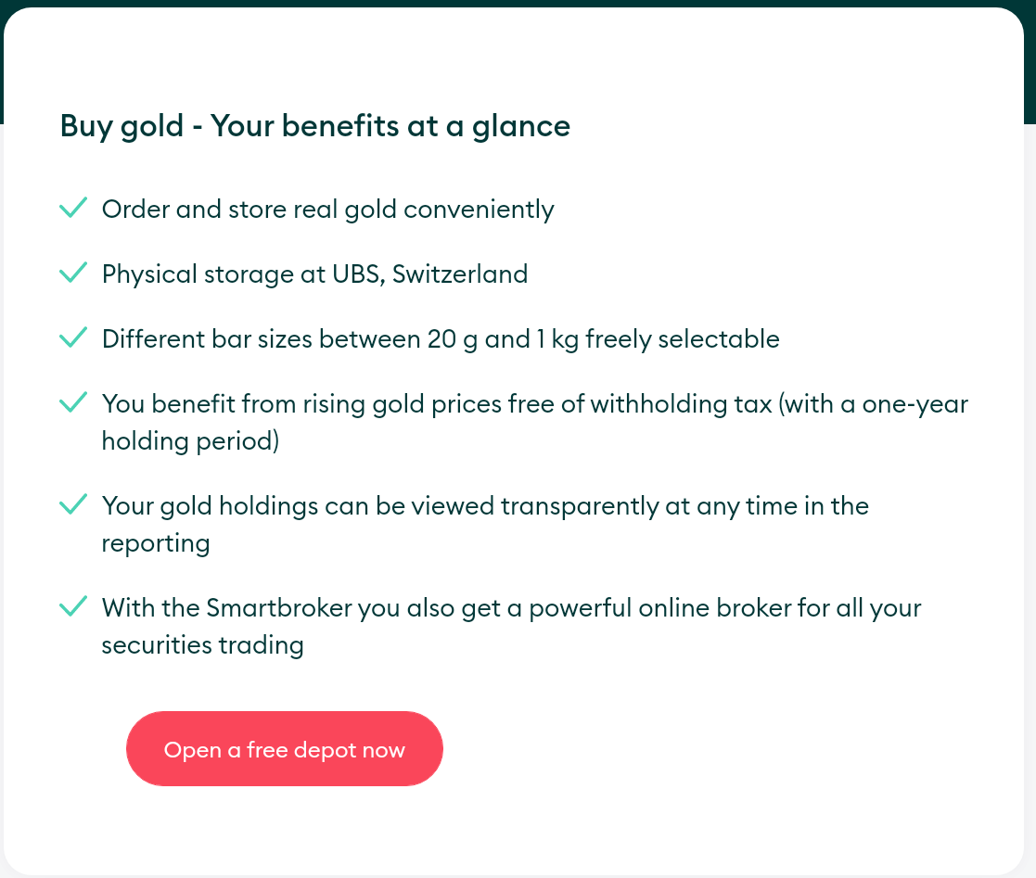Image resolution: width=1036 pixels, height=878 pixels.
Task: Click the checkmark beside gold holdings reporting line
Action: pyautogui.click(x=73, y=503)
